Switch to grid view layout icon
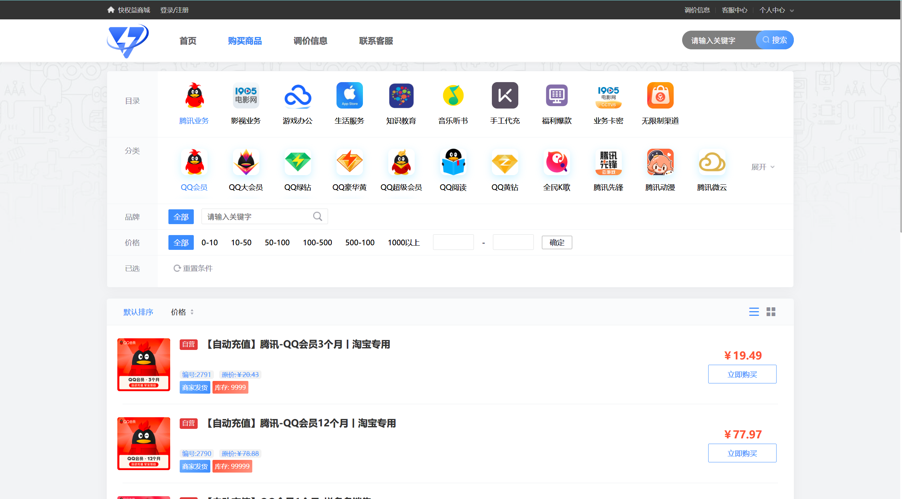This screenshot has width=902, height=499. coord(771,312)
